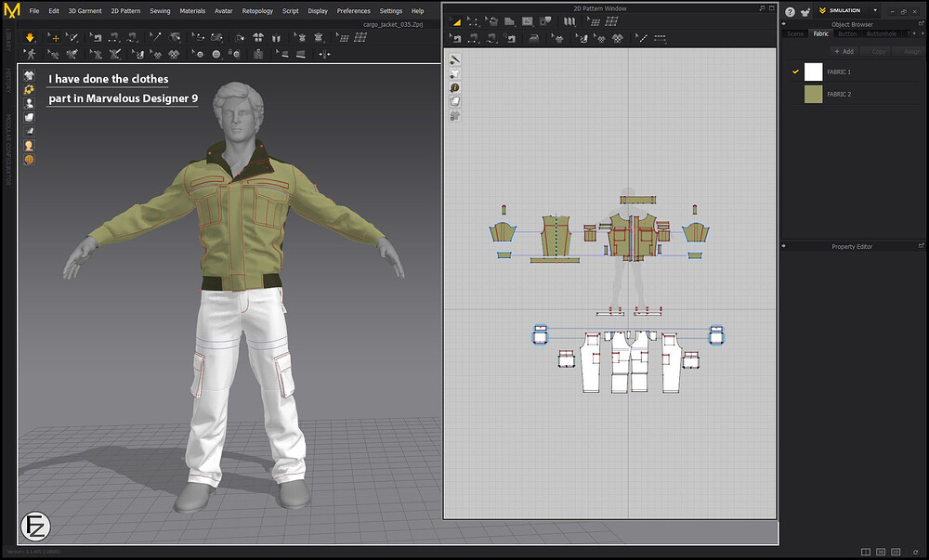929x560 pixels.
Task: Select the Edit Sewing tool in 3D toolbar
Action: point(96,38)
